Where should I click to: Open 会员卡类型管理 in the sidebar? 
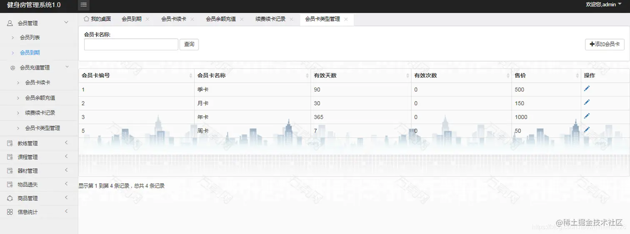(42, 128)
